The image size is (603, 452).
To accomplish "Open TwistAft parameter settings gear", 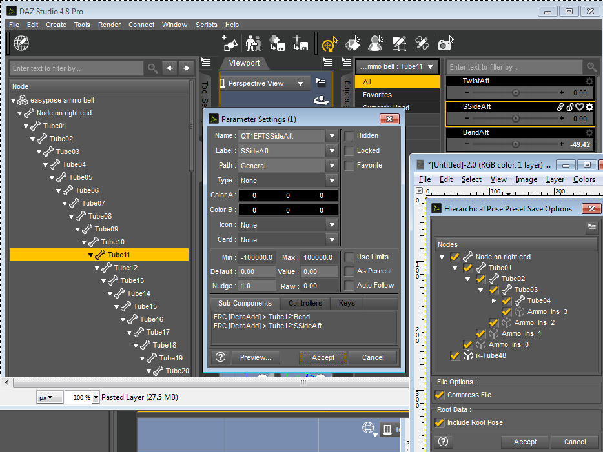I will coord(589,81).
